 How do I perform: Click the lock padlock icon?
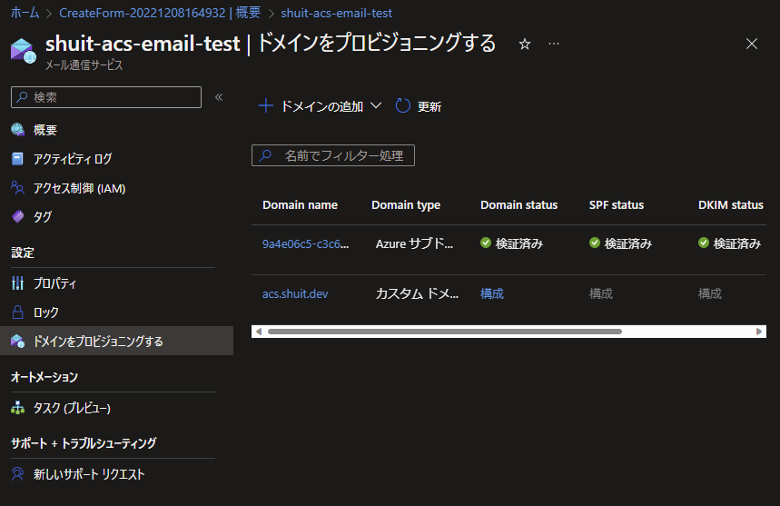(x=17, y=312)
